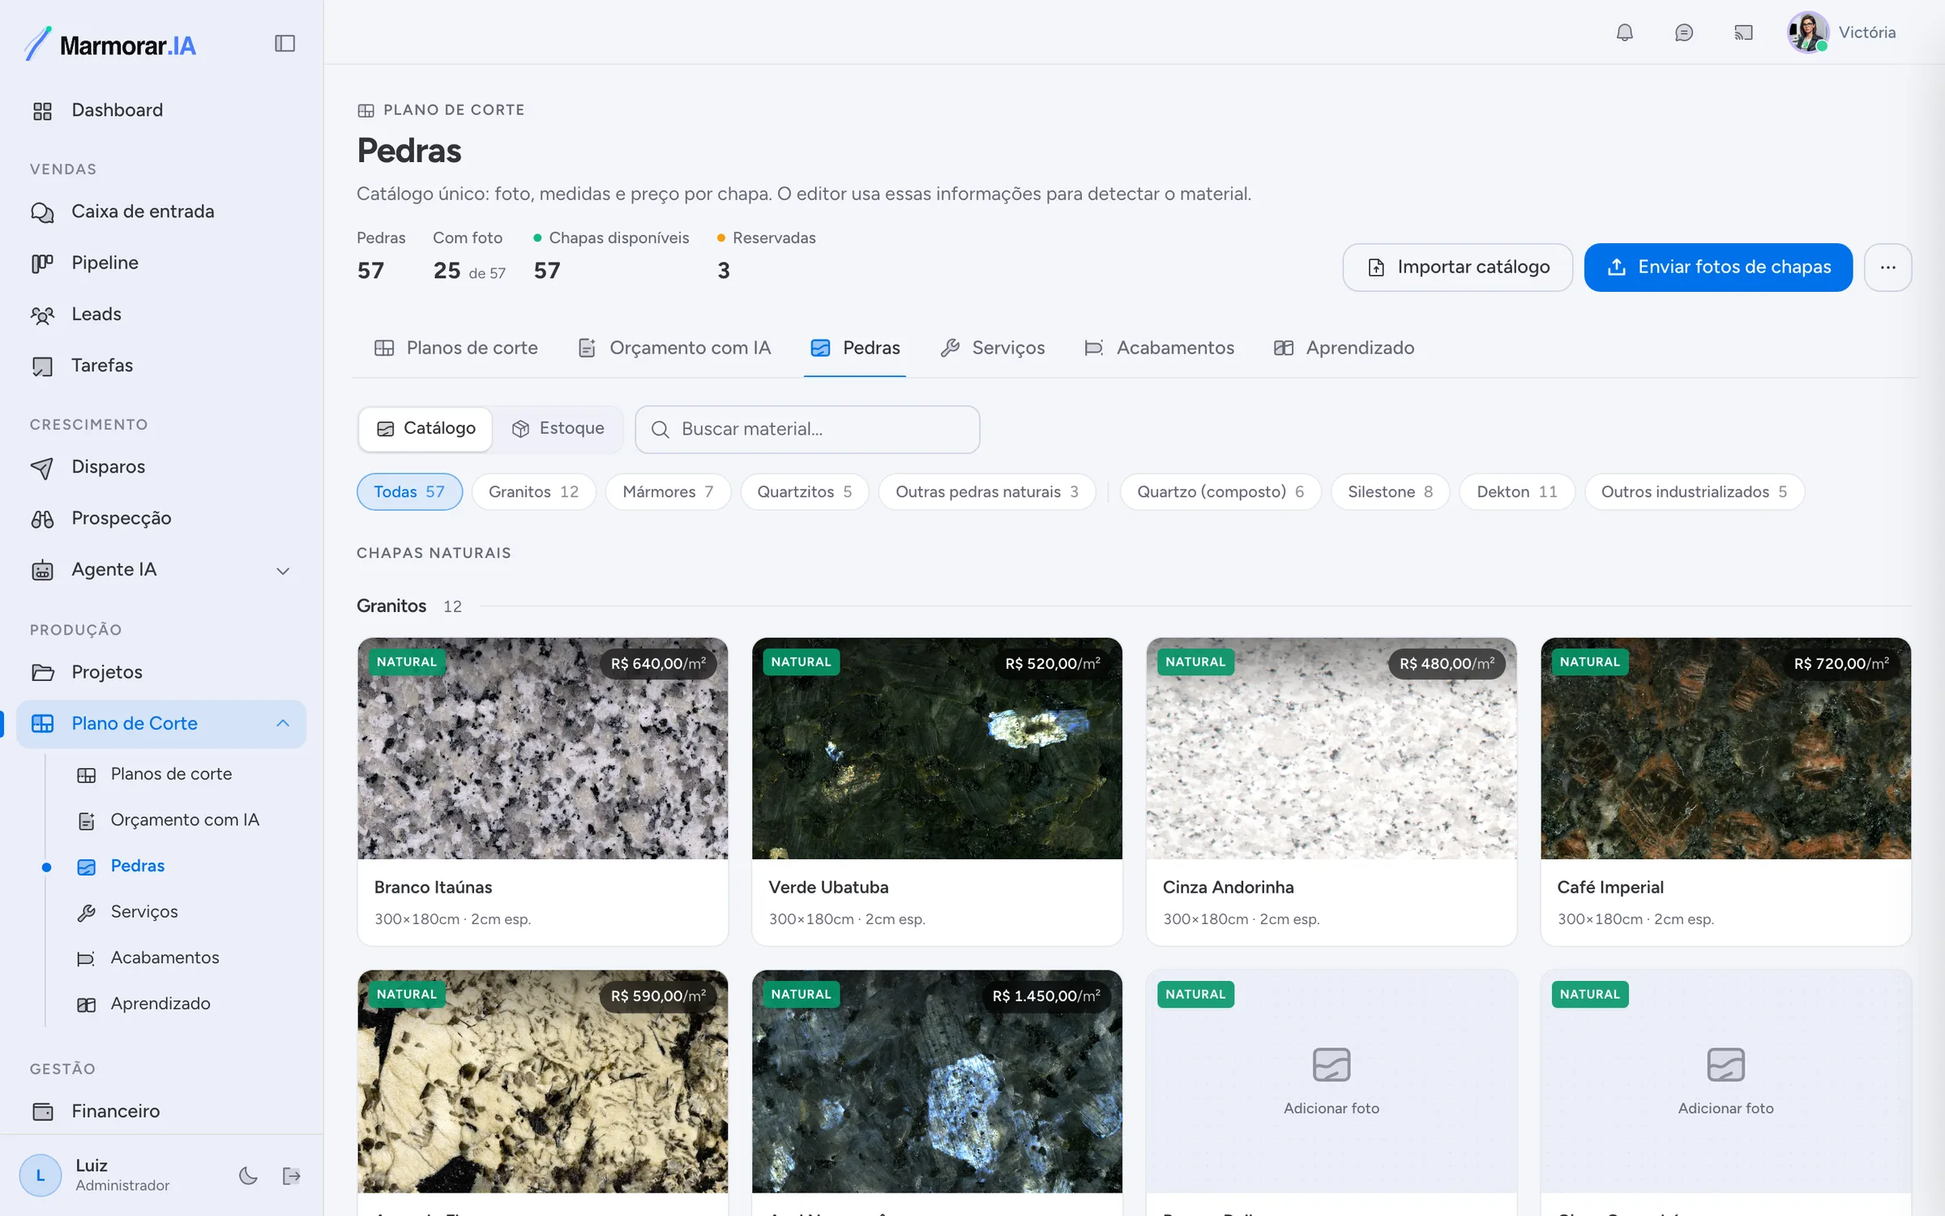Open the more options ellipsis button
The height and width of the screenshot is (1216, 1945).
click(1887, 268)
